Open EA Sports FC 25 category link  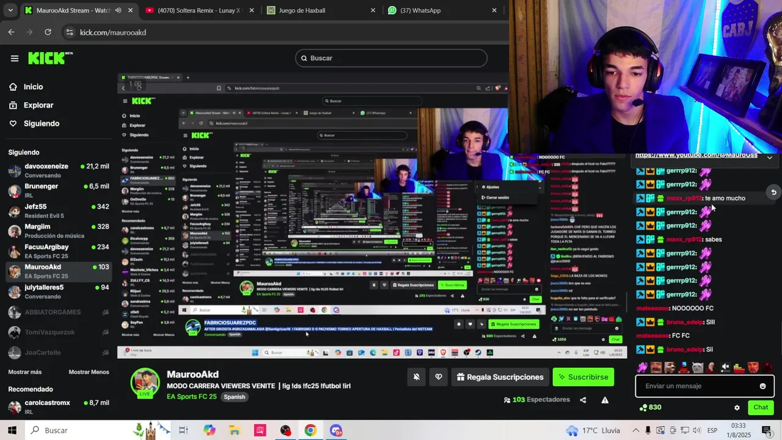192,397
